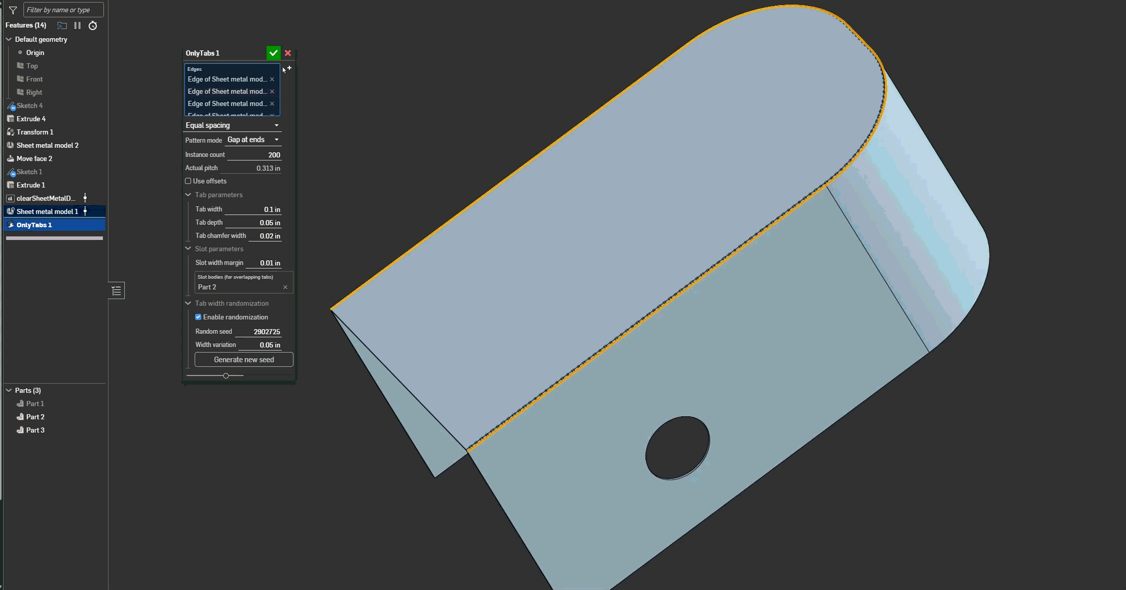
Task: Click the add folder icon beside Features
Action: click(62, 25)
